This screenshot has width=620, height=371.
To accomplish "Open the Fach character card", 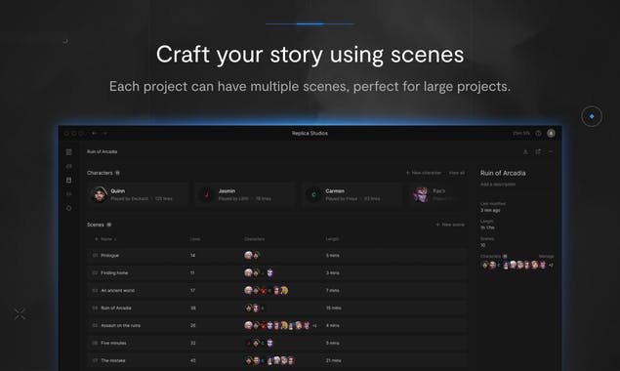I will [x=438, y=194].
